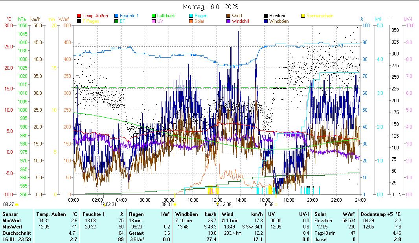
Task: Click the pink UV legend square
Action: click(x=154, y=21)
